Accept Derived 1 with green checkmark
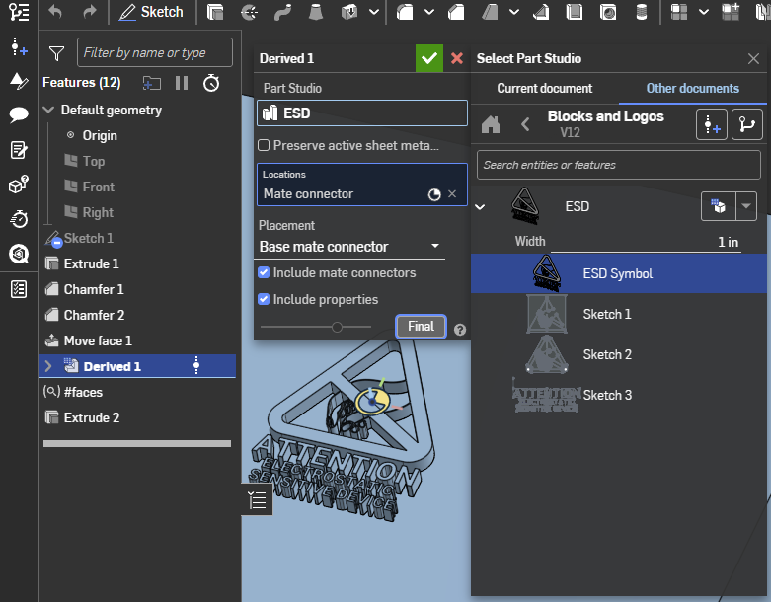This screenshot has height=602, width=771. click(428, 58)
